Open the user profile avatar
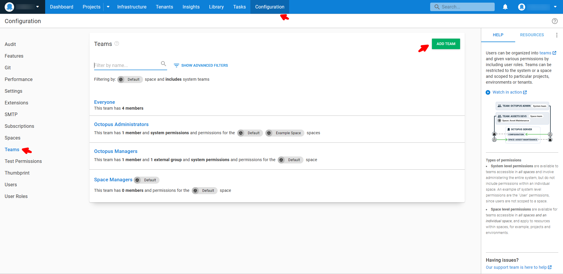 tap(522, 7)
